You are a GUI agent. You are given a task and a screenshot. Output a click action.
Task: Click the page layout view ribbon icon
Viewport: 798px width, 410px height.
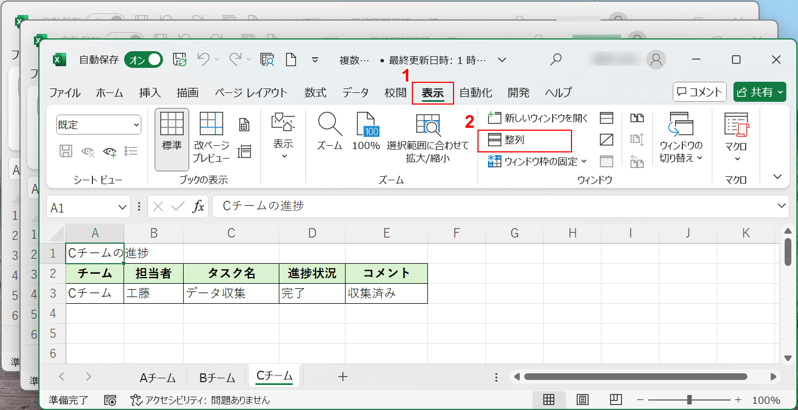click(x=244, y=125)
